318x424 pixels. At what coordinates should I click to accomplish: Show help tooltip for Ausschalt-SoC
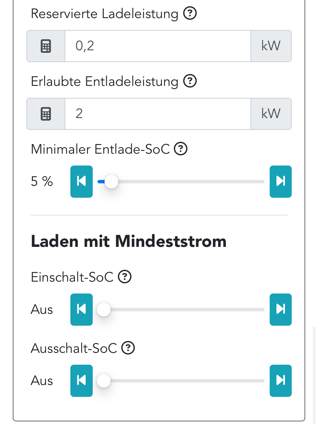point(128,348)
